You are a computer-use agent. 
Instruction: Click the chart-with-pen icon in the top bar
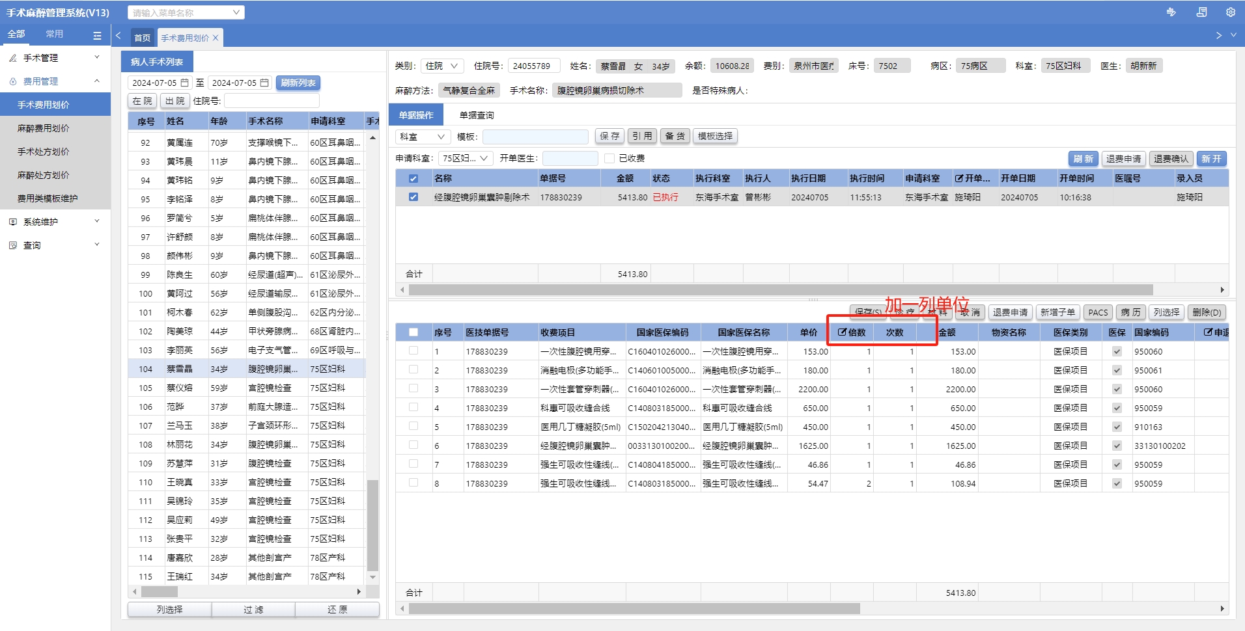(1171, 12)
